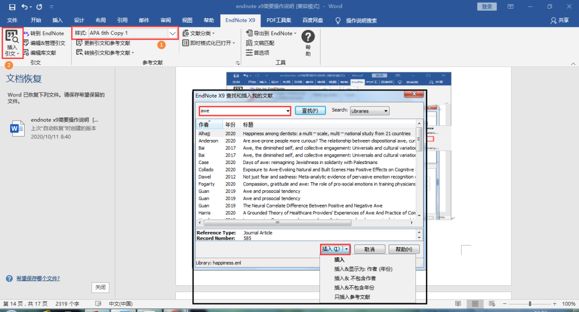The image size is (579, 312).
Task: Collapse the ribbon with the chevron
Action: click(573, 63)
